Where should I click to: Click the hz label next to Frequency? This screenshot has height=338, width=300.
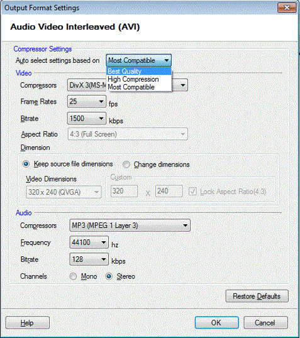pyautogui.click(x=114, y=245)
